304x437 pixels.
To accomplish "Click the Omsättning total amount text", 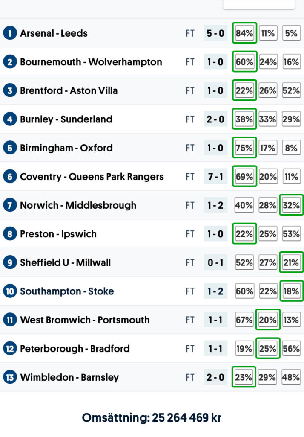I will 152,417.
